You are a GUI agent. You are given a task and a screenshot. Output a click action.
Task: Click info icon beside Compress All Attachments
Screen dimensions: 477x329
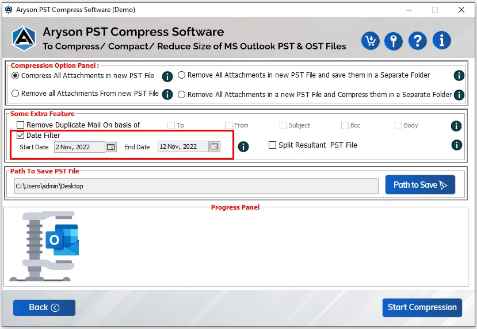167,76
